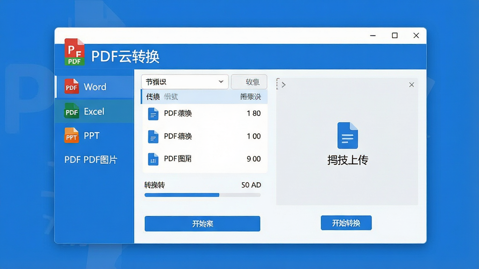Click the value 1 00 in list
479x269 pixels.
coord(254,136)
